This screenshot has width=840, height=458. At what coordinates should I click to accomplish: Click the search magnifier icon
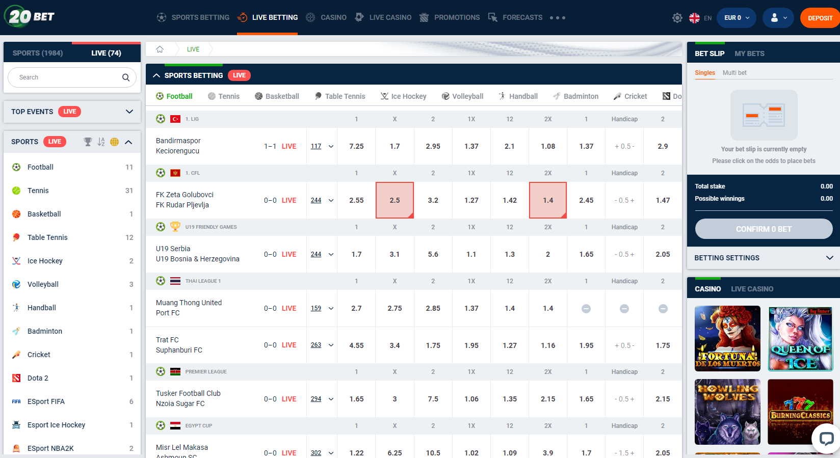[125, 77]
